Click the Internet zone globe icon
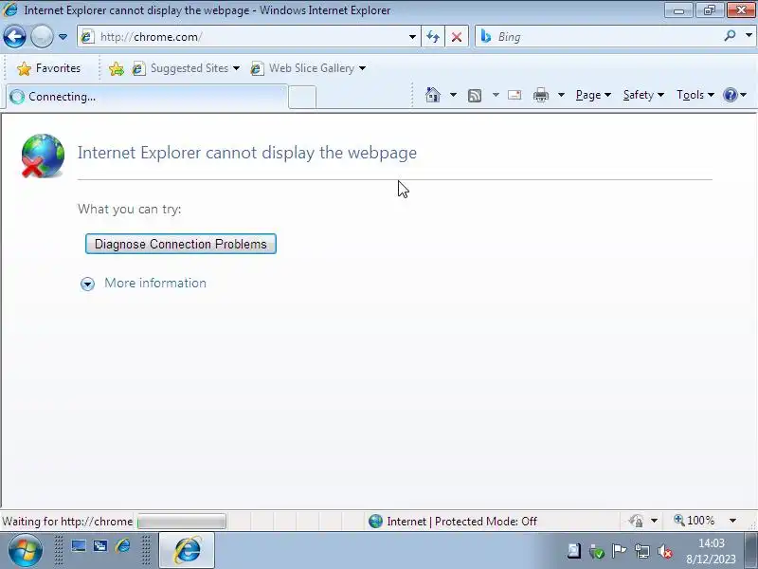758x569 pixels. pyautogui.click(x=375, y=521)
